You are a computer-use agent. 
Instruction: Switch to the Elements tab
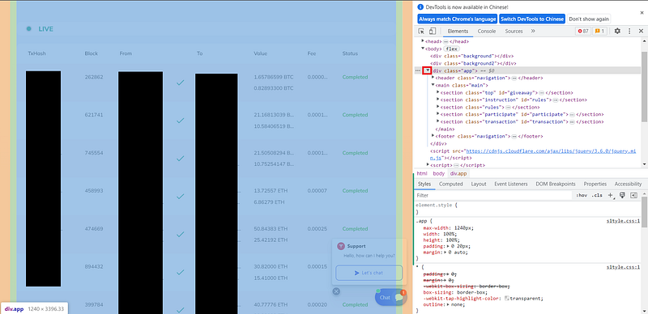458,31
